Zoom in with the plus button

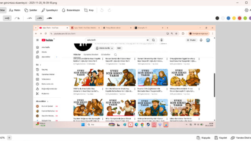click(x=9, y=138)
